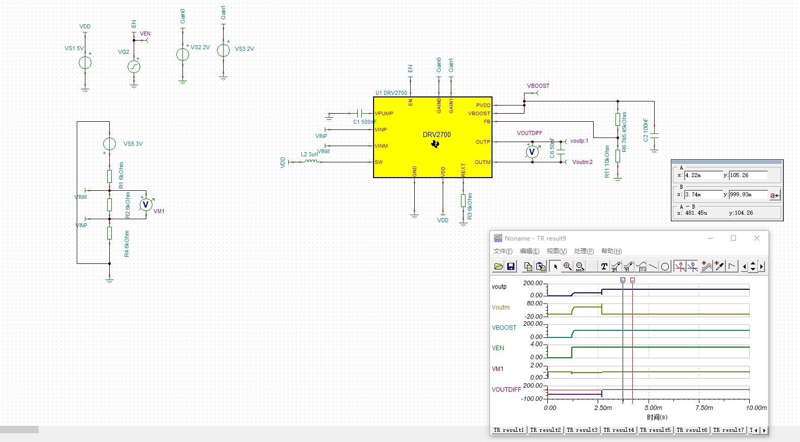Click the zoom in magnifier icon
800x442 pixels.
coord(567,266)
